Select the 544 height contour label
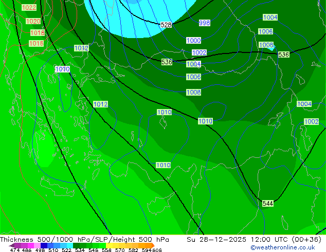 [268, 203]
